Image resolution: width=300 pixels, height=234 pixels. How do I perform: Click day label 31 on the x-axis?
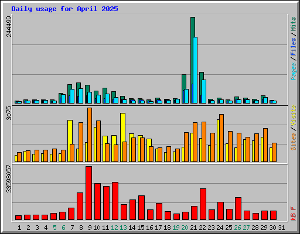[x=281, y=228]
